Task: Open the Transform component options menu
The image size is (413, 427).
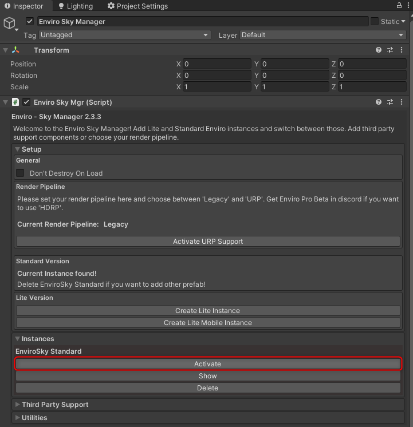Action: click(x=402, y=50)
